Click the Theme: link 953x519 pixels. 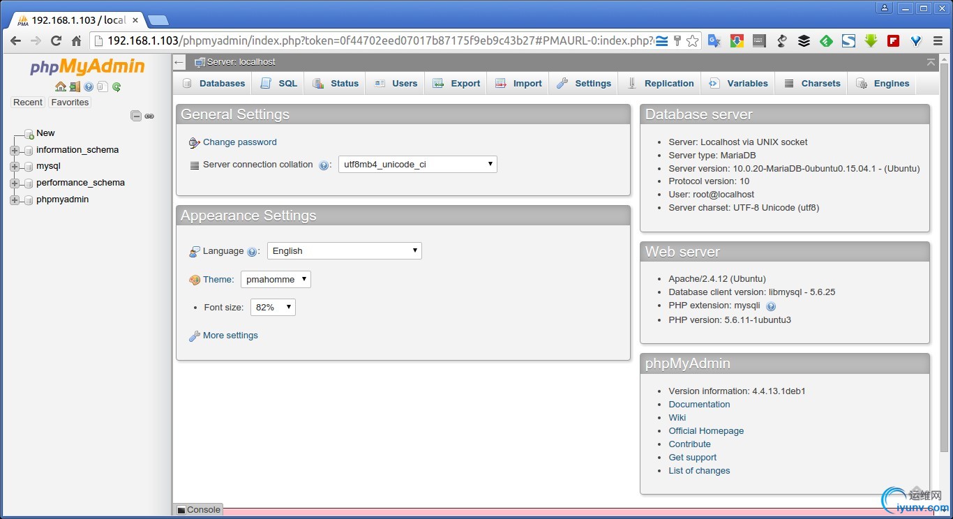tap(218, 280)
